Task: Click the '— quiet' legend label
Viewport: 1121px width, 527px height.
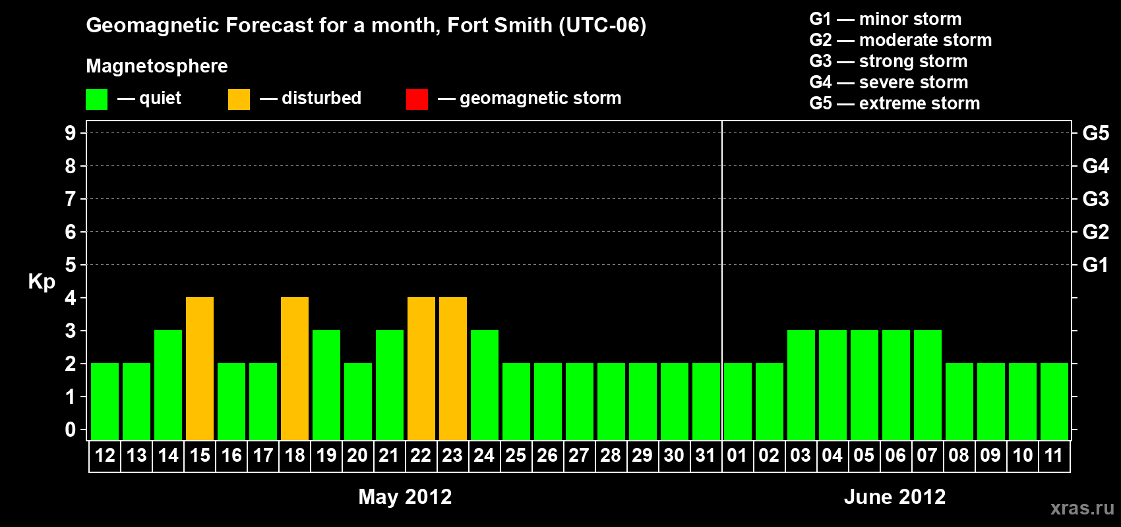Action: pyautogui.click(x=150, y=98)
